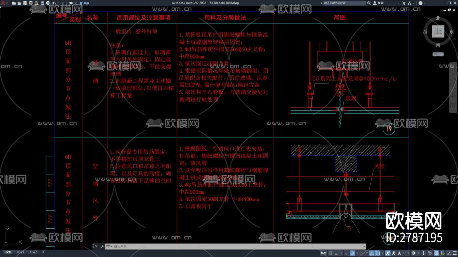The width and height of the screenshot is (458, 257).
Task: Open the polar tracking dropdown arrow
Action: [x=357, y=253]
